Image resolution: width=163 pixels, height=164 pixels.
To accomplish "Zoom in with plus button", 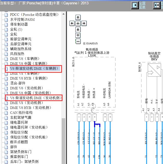I will click(x=78, y=35).
